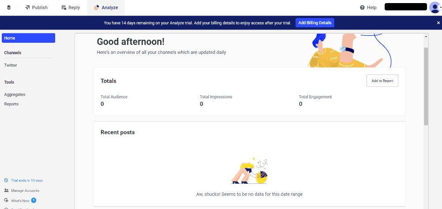Switch to the Reply tab
This screenshot has width=442, height=209.
tap(71, 7)
